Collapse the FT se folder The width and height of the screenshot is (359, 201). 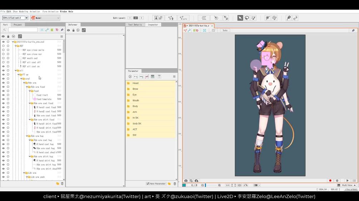[19, 74]
